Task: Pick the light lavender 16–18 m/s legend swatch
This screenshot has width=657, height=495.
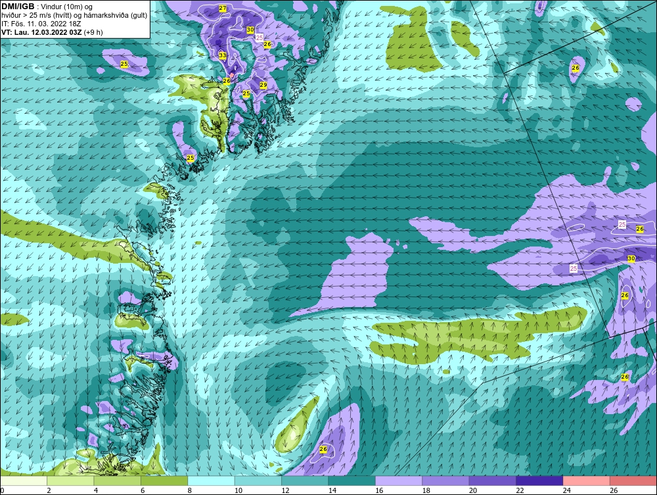Action: tap(399, 481)
